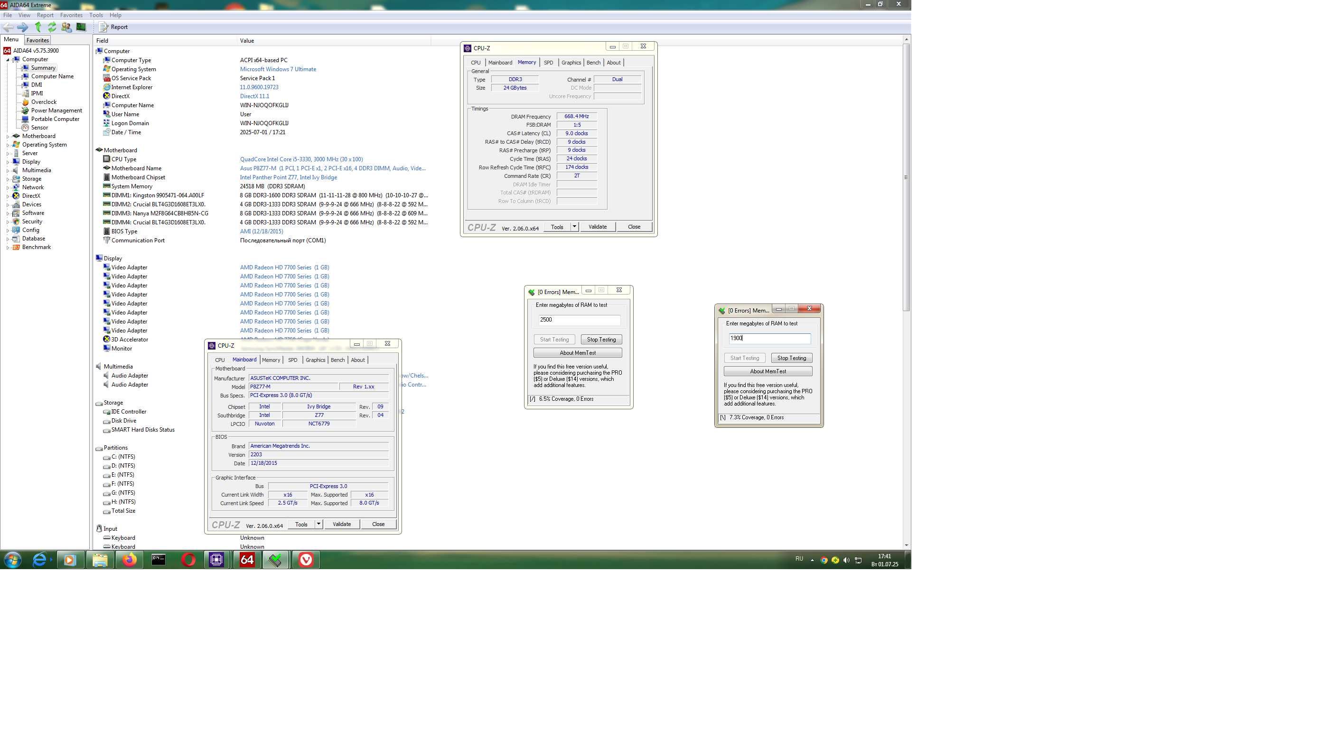Open Power Management tree item
The height and width of the screenshot is (747, 1329).
[x=56, y=111]
